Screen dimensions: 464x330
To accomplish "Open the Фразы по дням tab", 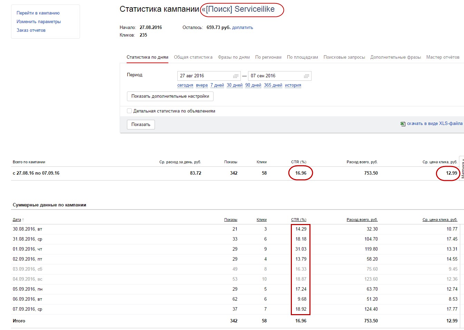I will [x=234, y=57].
